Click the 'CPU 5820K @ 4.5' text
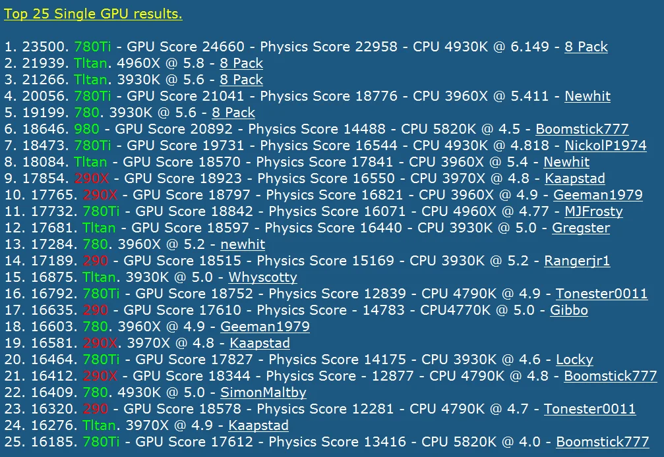This screenshot has width=664, height=457. point(460,129)
